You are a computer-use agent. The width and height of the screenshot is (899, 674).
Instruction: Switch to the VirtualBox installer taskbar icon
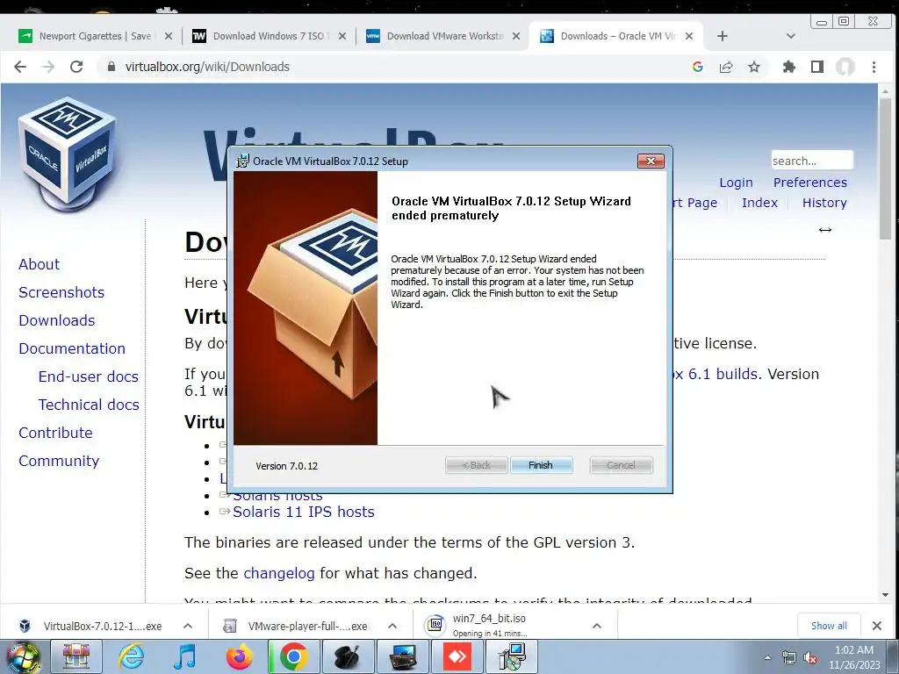512,656
